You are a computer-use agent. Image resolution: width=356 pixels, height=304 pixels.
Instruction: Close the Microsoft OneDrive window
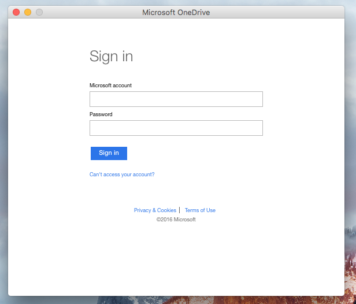16,12
